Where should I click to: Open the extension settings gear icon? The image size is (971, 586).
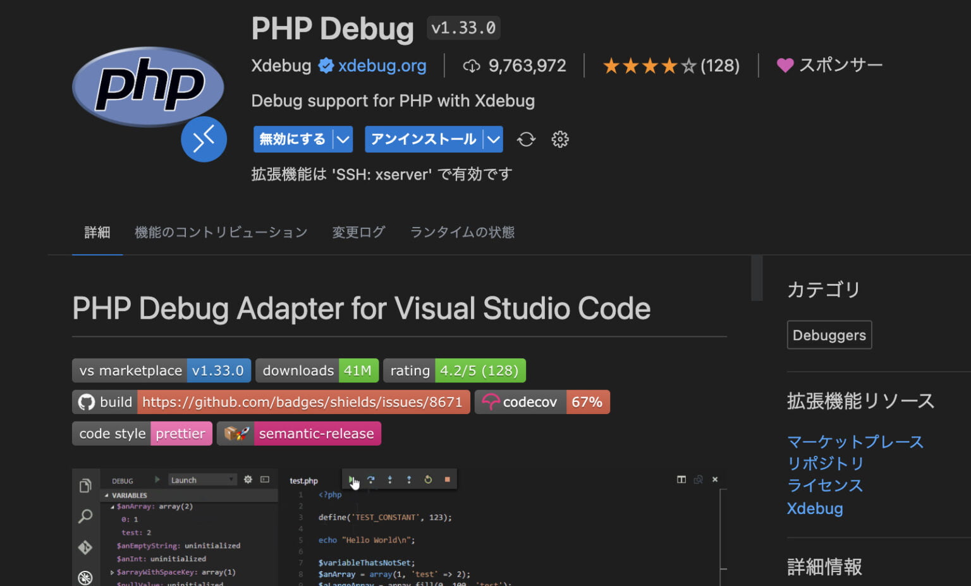click(560, 139)
